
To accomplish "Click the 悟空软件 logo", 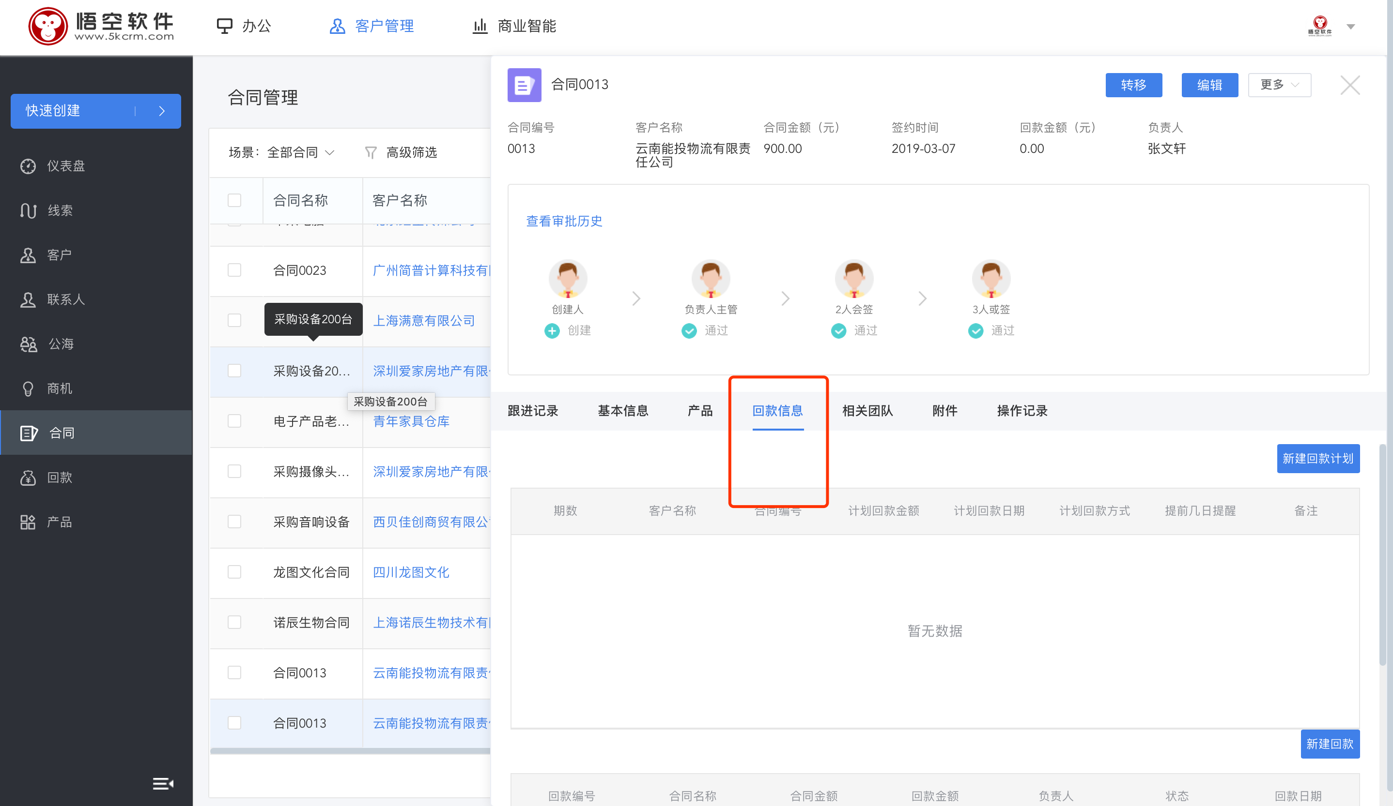I will click(x=101, y=26).
